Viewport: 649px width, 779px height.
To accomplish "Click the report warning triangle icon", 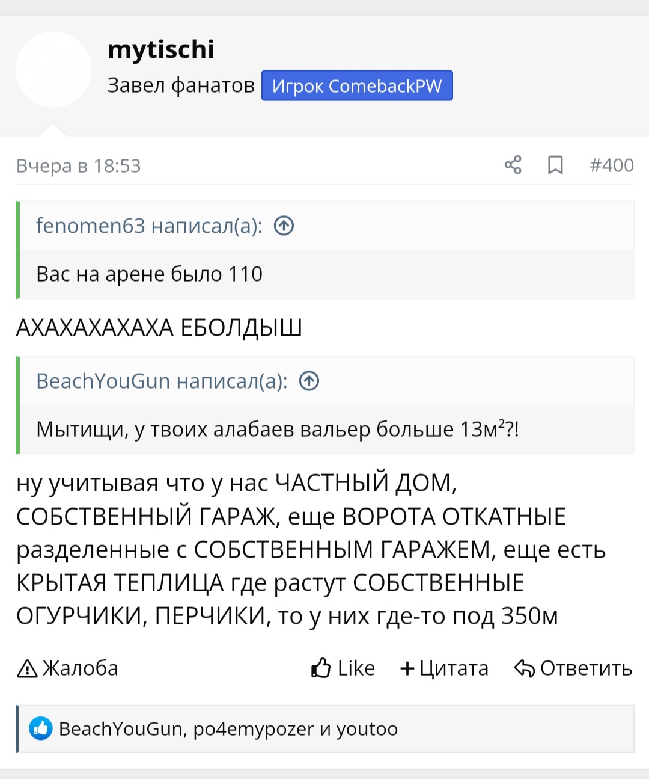I will 27,668.
